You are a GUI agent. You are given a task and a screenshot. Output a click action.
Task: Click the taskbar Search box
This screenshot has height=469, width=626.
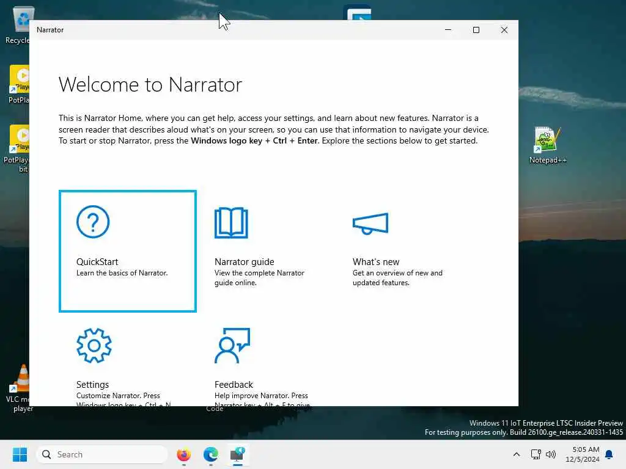[102, 454]
